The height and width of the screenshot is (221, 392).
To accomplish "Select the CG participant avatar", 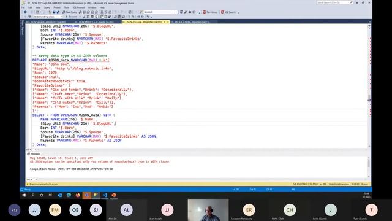I will [75, 210].
